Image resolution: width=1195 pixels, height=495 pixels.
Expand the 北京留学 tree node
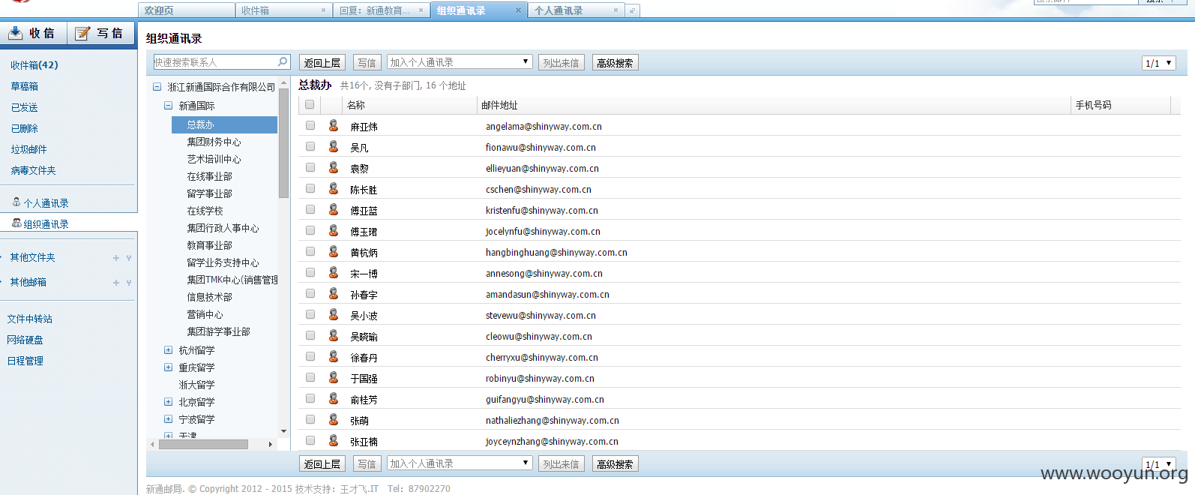[x=169, y=402]
